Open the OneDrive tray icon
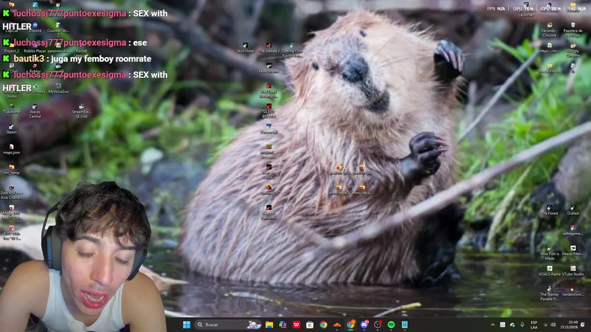591x332 pixels. [513, 325]
